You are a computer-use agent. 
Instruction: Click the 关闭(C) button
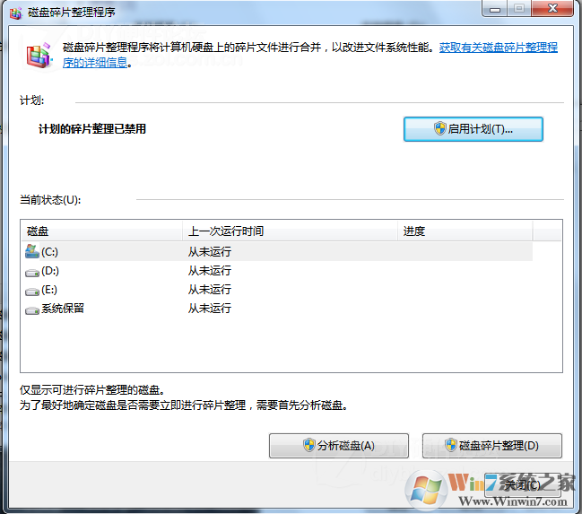point(522,485)
